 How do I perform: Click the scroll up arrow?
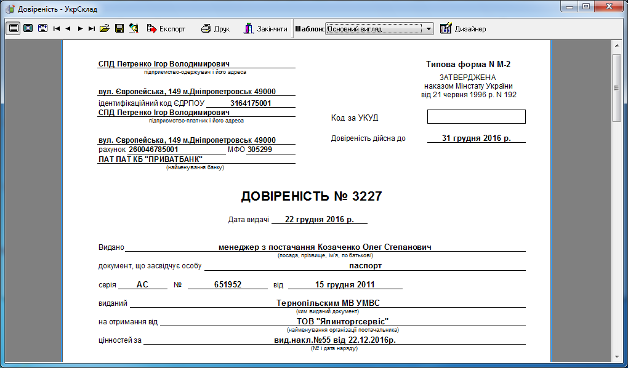[616, 47]
